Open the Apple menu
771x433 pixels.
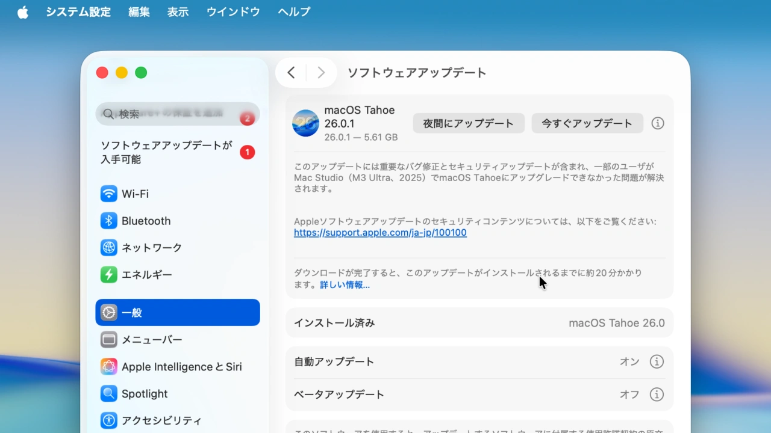click(x=22, y=11)
